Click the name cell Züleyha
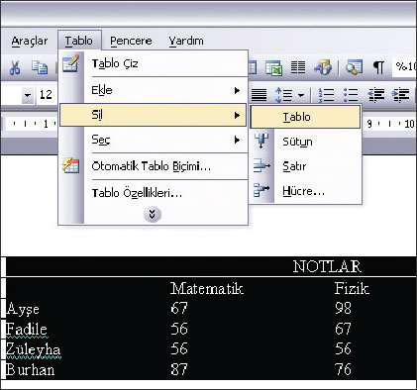The image size is (417, 390). click(34, 349)
